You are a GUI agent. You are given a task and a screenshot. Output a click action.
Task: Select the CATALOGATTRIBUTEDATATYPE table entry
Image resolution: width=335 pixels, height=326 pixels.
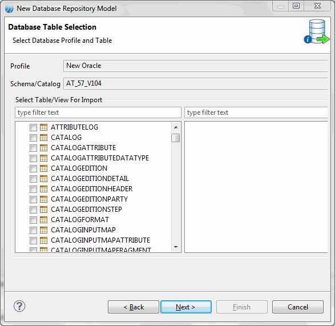pyautogui.click(x=100, y=158)
